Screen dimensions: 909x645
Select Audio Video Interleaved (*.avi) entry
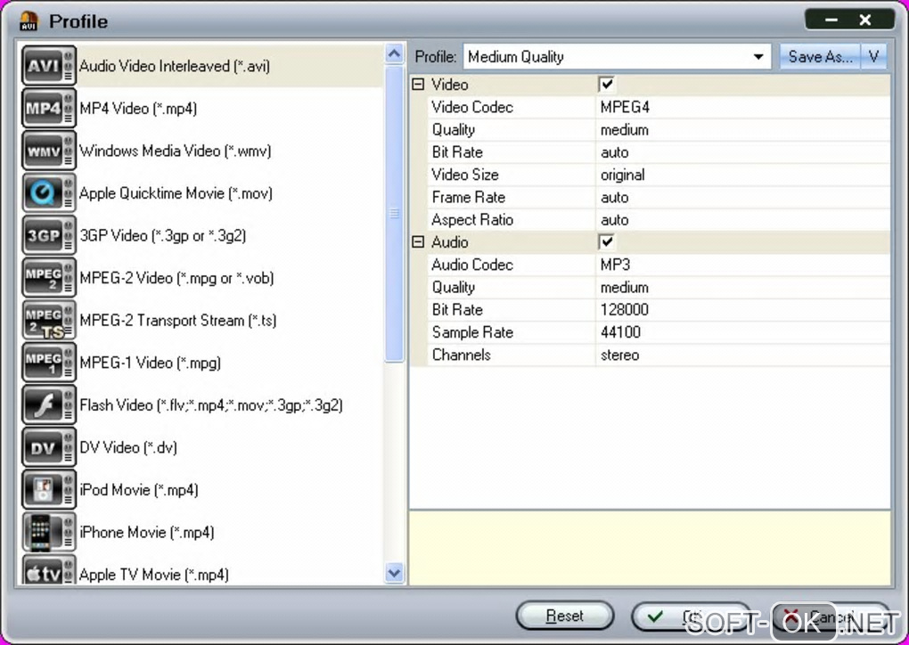[201, 66]
